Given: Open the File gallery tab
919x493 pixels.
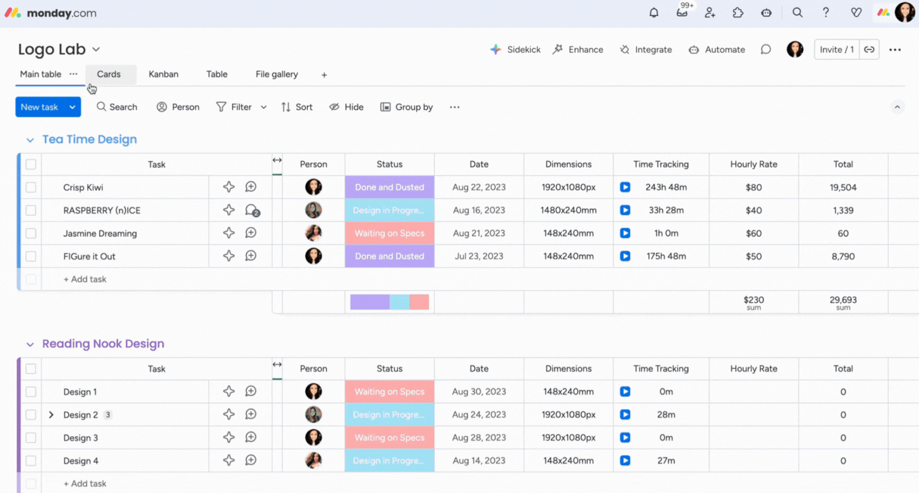Looking at the screenshot, I should [x=277, y=74].
